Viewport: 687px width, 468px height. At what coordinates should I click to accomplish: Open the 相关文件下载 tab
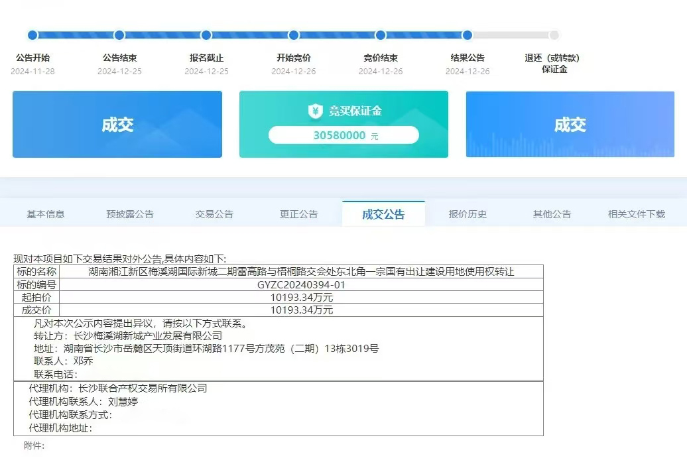pyautogui.click(x=636, y=214)
